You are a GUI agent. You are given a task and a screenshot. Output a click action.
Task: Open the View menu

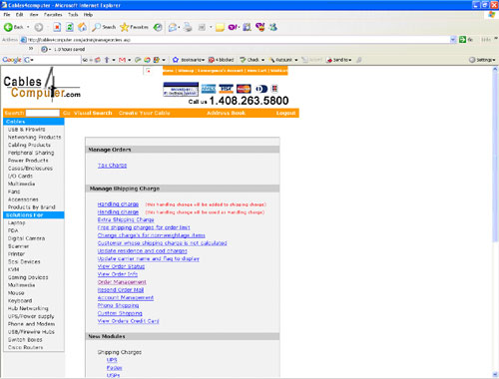point(34,15)
